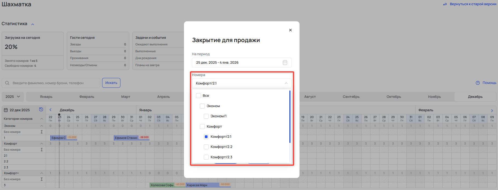Image resolution: width=498 pixels, height=190 pixels.
Task: Open the calendar icon in period field
Action: (x=285, y=63)
